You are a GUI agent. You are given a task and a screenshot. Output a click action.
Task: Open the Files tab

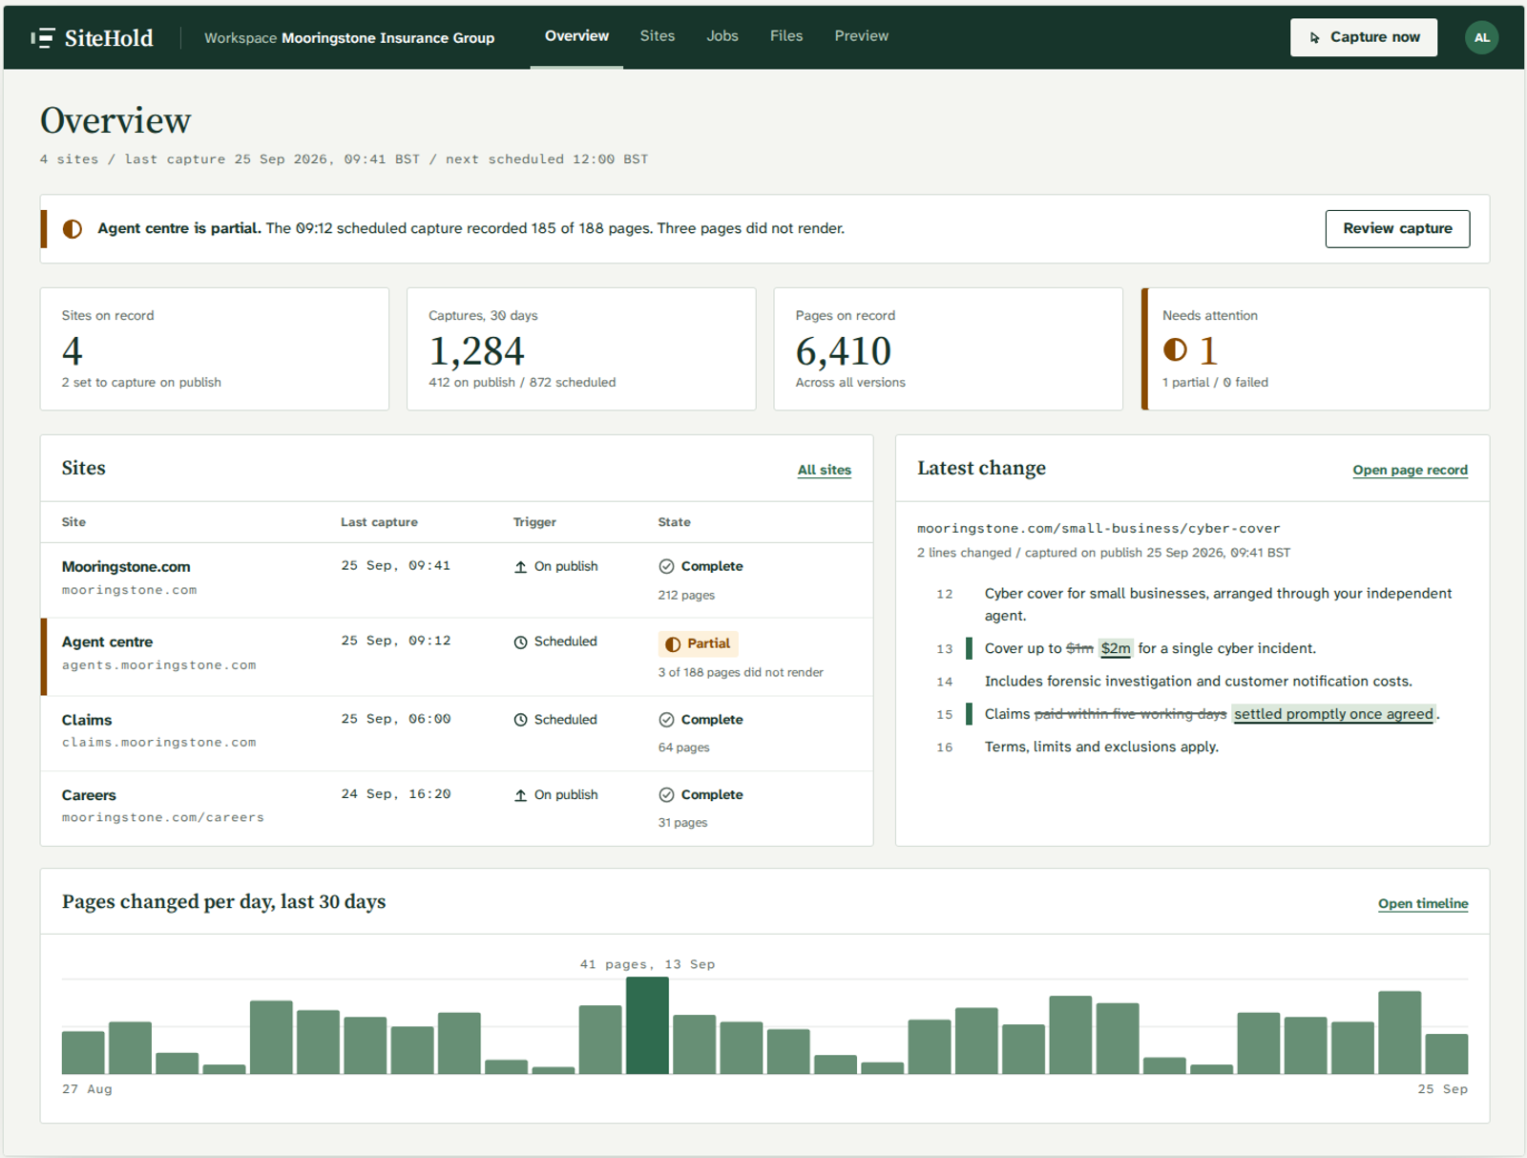tap(786, 36)
